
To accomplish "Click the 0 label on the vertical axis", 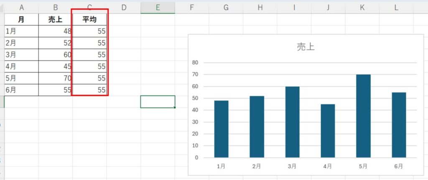I will coord(197,157).
